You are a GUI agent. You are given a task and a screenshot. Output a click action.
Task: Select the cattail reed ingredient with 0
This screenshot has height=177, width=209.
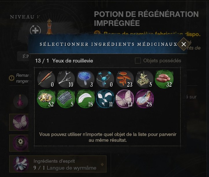point(46,79)
